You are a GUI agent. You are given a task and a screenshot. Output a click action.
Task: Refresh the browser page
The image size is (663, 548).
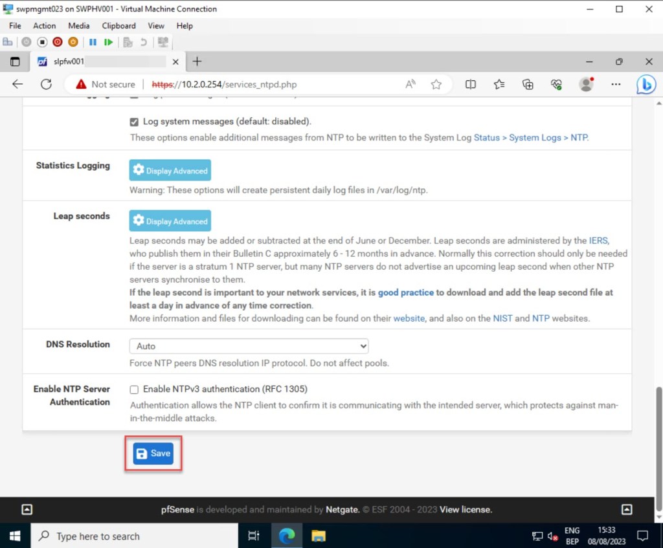(x=46, y=84)
